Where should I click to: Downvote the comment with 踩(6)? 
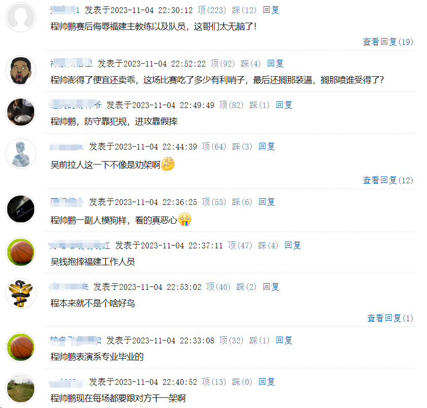click(x=242, y=202)
